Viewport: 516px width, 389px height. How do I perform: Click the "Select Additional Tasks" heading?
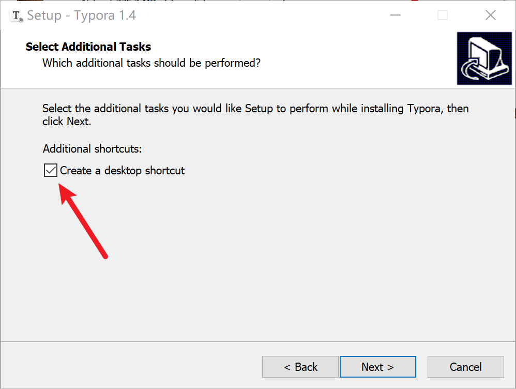[x=88, y=47]
